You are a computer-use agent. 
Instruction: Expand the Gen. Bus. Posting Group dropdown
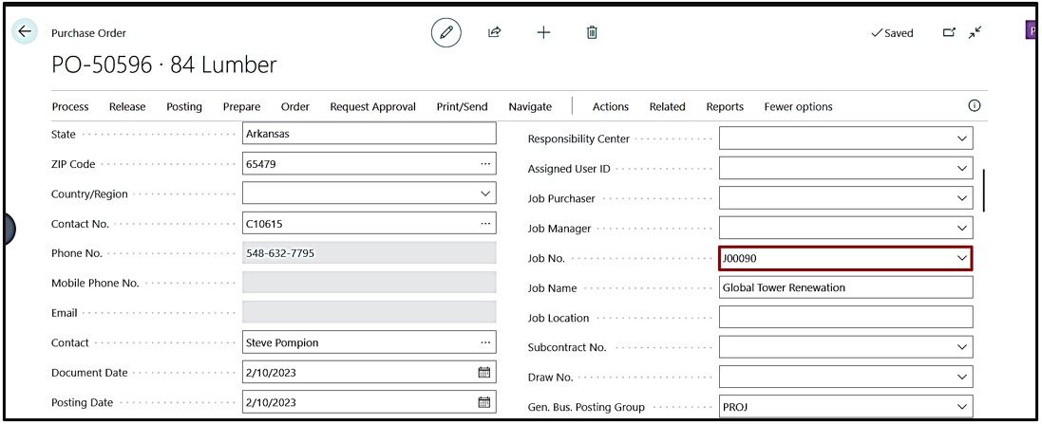tap(960, 407)
